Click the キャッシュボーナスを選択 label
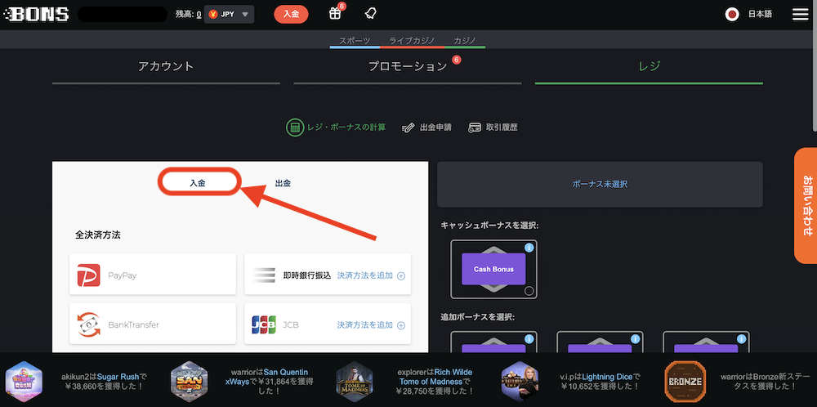 [x=489, y=225]
